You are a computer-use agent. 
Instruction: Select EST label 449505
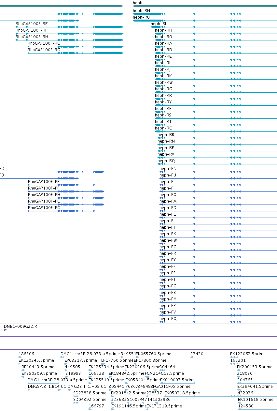click(x=73, y=367)
